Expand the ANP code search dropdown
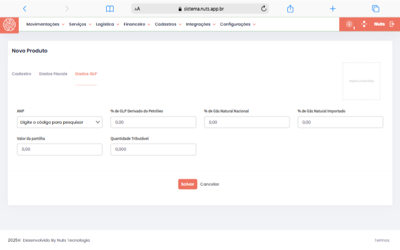Viewport: 400px width, 250px height. tap(59, 122)
